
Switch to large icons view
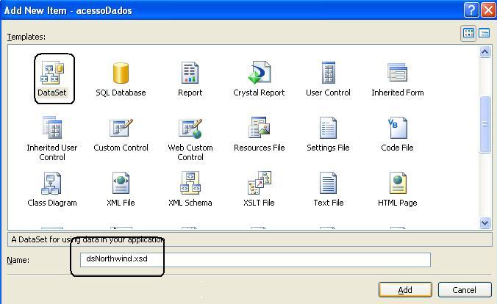point(468,33)
